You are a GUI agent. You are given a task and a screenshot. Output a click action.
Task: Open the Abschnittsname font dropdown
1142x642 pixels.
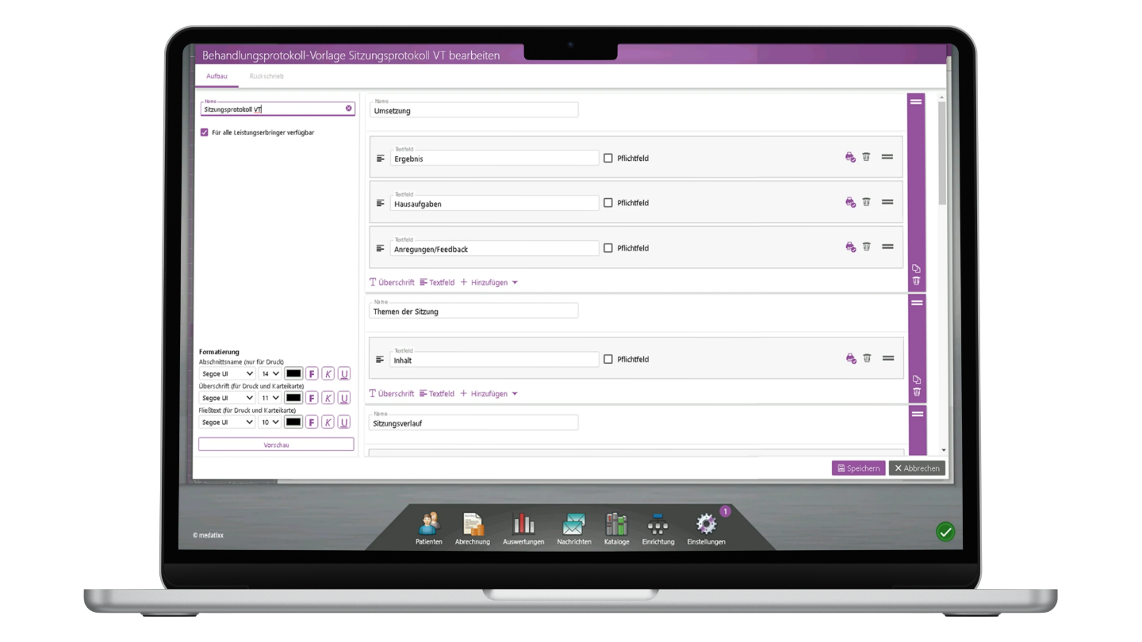[x=227, y=373]
